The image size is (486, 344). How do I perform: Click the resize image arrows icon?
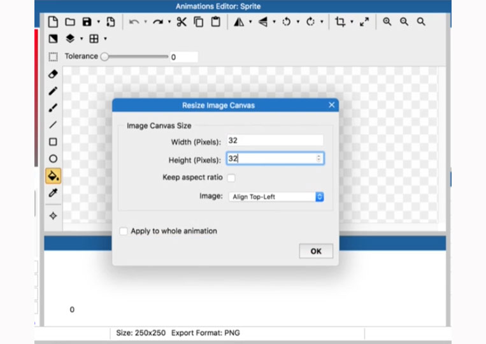click(x=364, y=22)
